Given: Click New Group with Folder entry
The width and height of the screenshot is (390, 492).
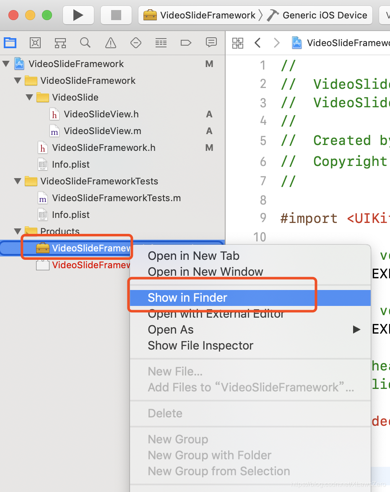Looking at the screenshot, I should [x=250, y=456].
